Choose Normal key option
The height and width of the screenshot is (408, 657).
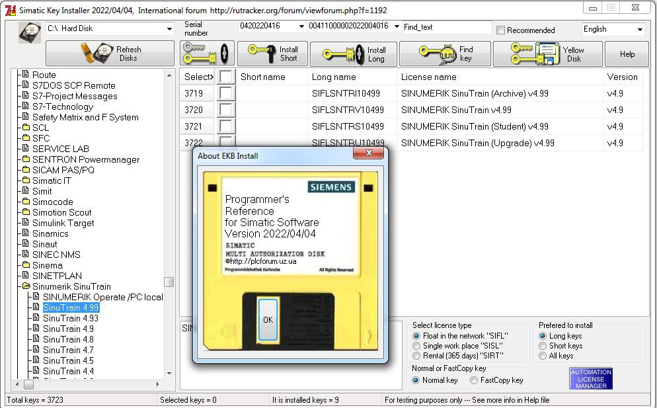point(416,380)
